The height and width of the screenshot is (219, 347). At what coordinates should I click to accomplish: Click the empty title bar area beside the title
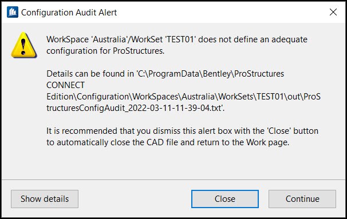[221, 13]
